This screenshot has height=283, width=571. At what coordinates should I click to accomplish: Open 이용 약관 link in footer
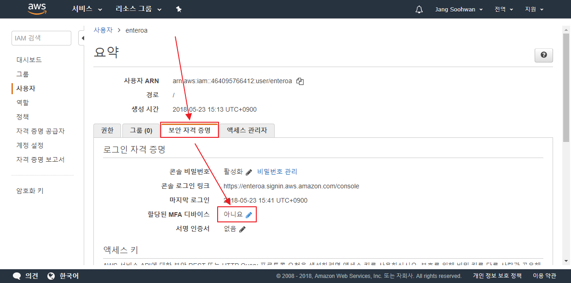click(544, 276)
